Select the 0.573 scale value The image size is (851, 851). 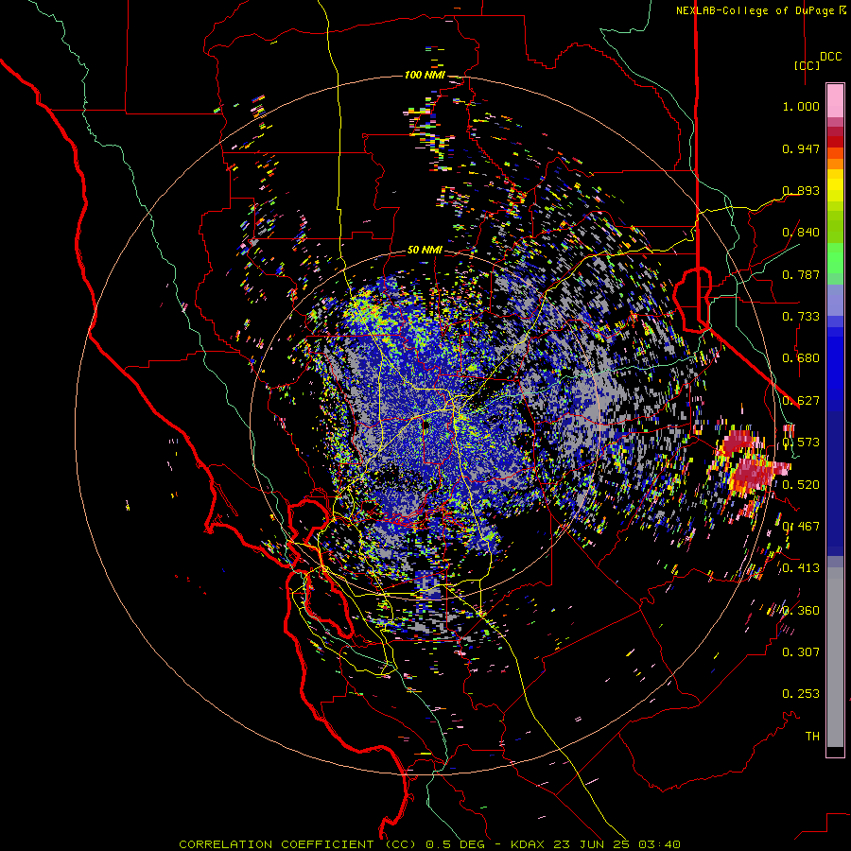[801, 443]
